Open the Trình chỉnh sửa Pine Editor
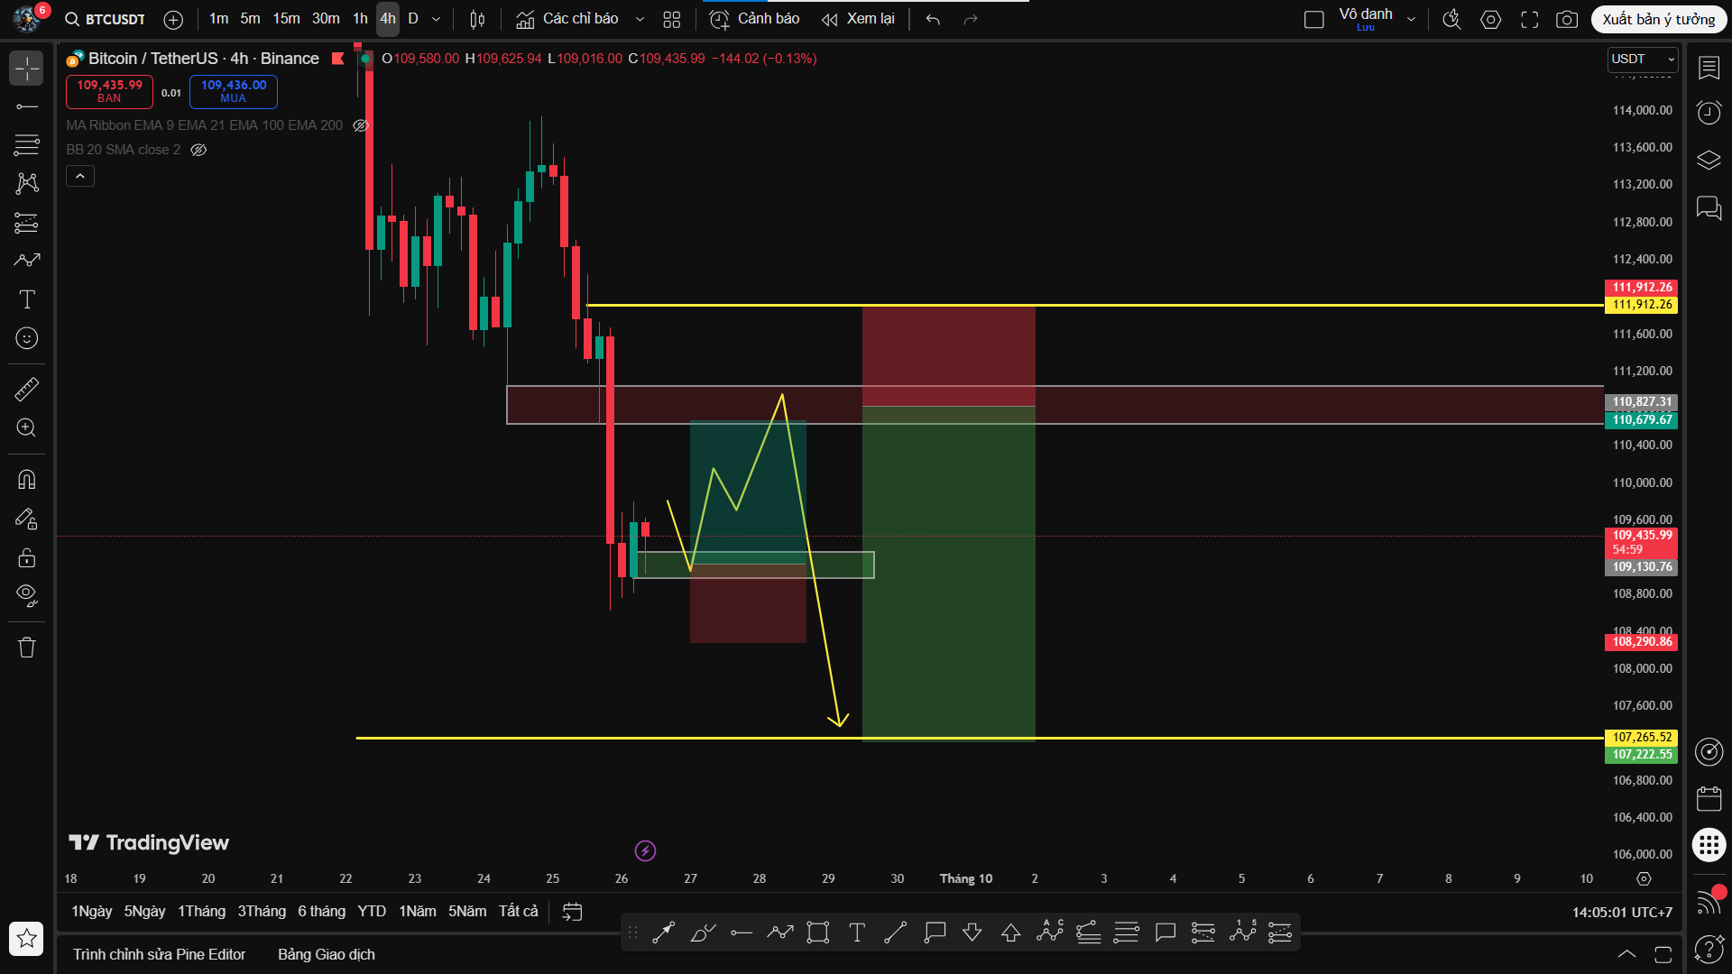 159,954
